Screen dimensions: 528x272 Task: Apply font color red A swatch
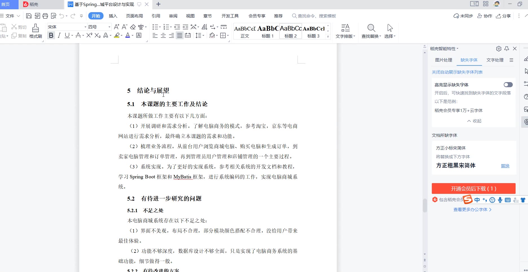(x=127, y=35)
